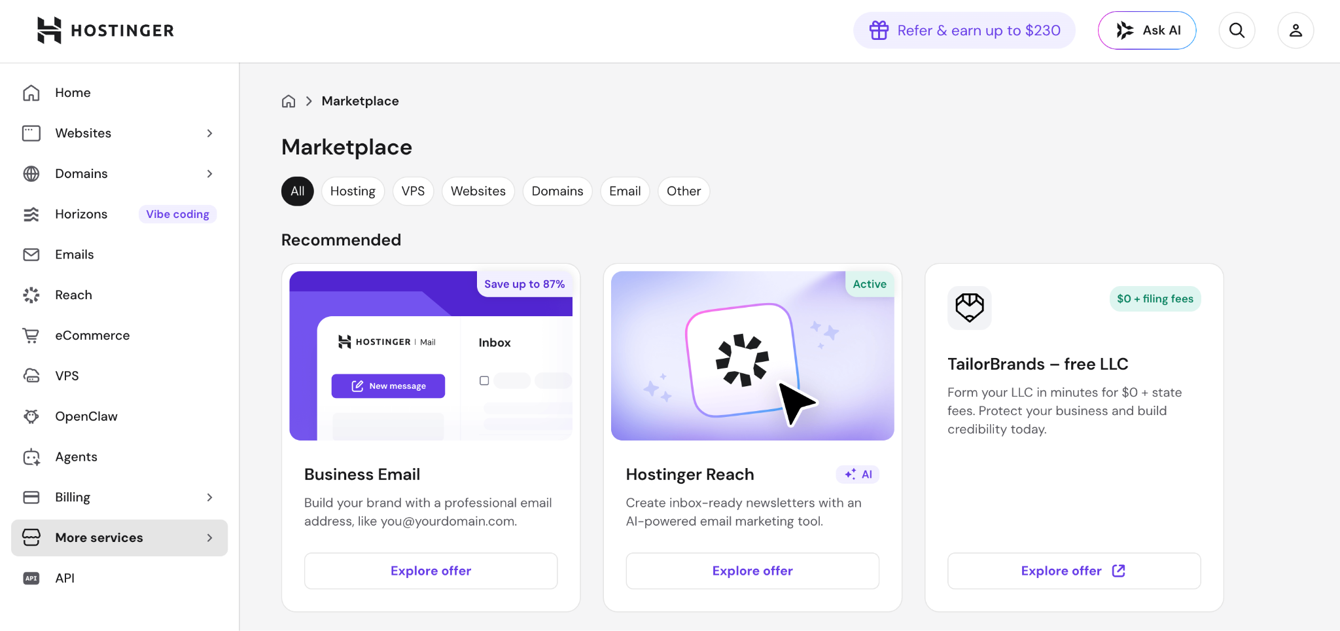
Task: Select the Hosting filter tab
Action: pos(353,191)
